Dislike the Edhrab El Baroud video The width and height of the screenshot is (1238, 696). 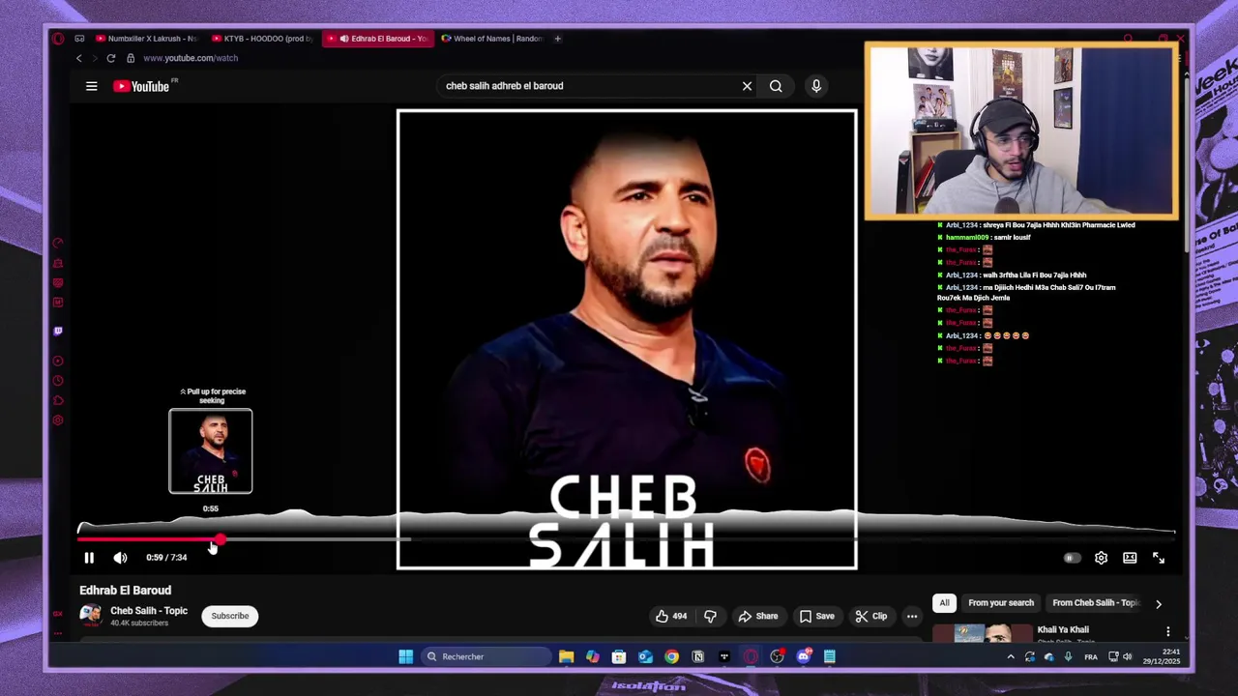(710, 616)
